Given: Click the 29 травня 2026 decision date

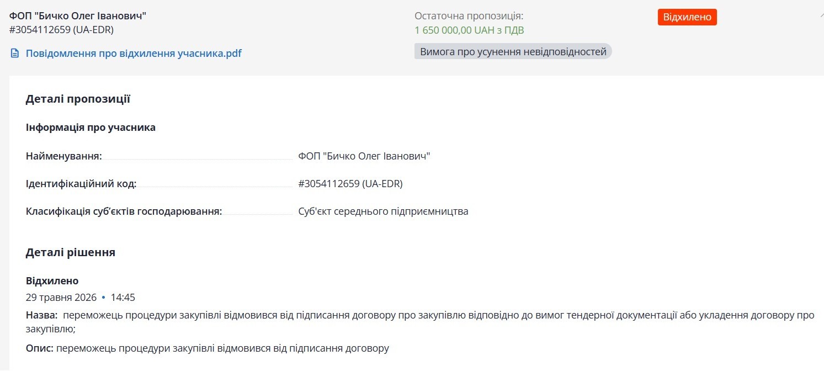Looking at the screenshot, I should coord(61,298).
